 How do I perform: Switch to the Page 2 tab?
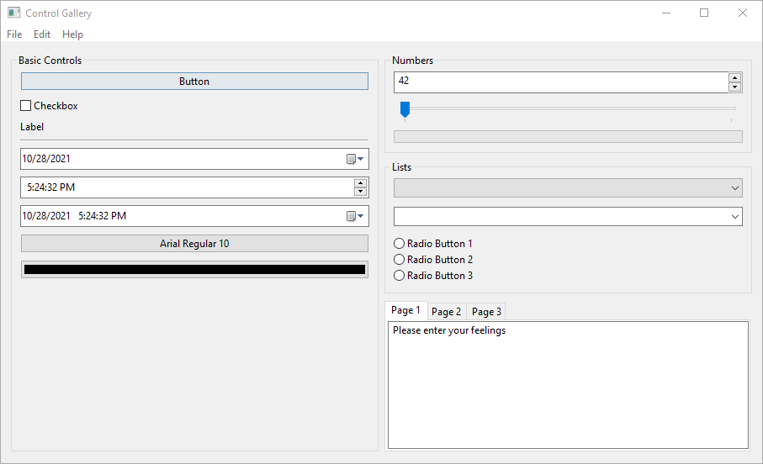click(446, 311)
